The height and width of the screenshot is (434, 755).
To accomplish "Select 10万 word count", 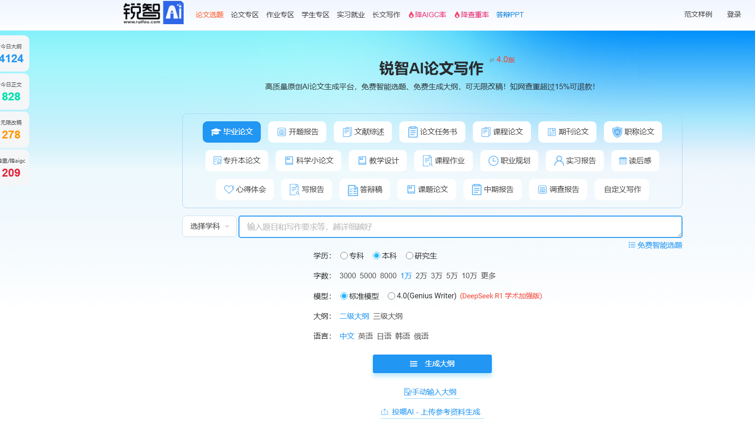I will (x=469, y=276).
